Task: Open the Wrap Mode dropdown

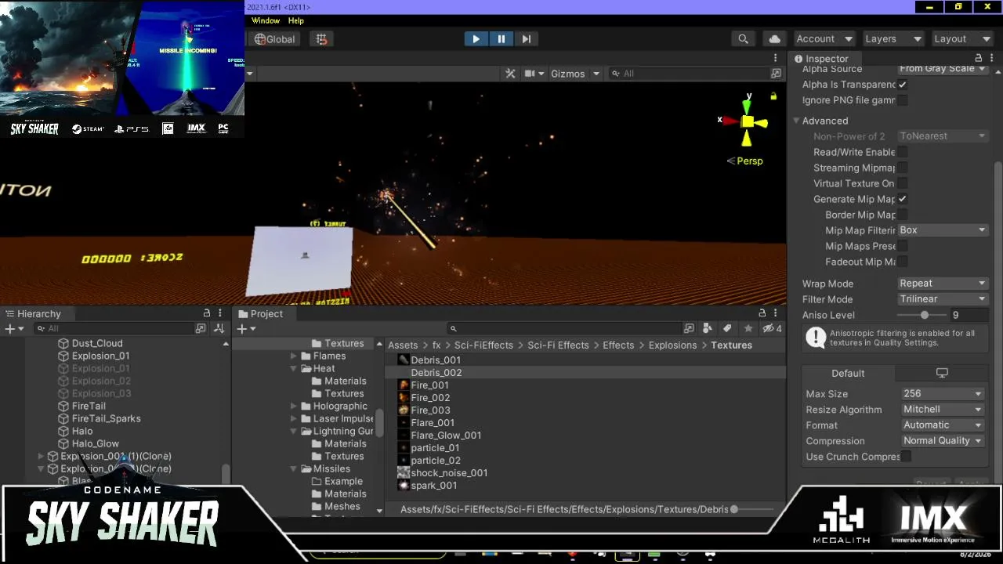Action: [943, 284]
